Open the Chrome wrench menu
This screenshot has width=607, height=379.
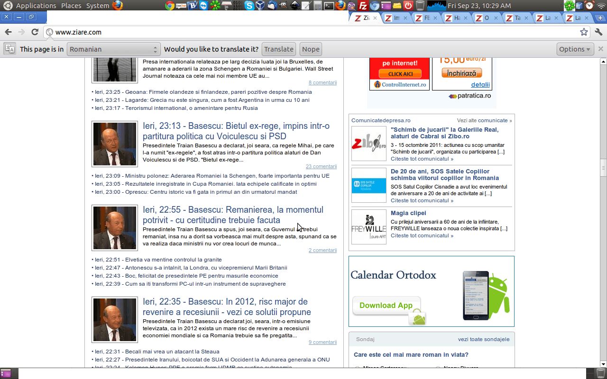pos(598,32)
